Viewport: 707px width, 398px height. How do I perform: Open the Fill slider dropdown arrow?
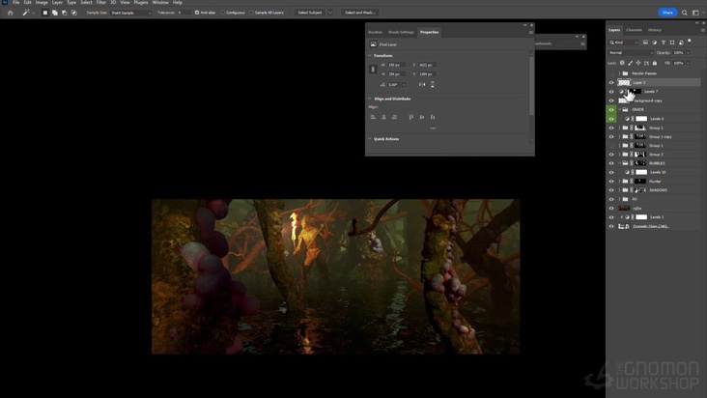click(x=688, y=63)
